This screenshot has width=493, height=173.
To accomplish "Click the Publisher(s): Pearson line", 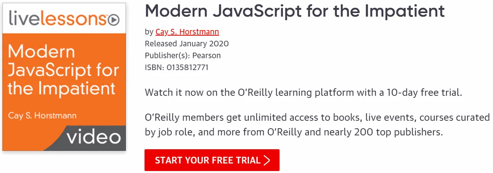I will point(183,55).
